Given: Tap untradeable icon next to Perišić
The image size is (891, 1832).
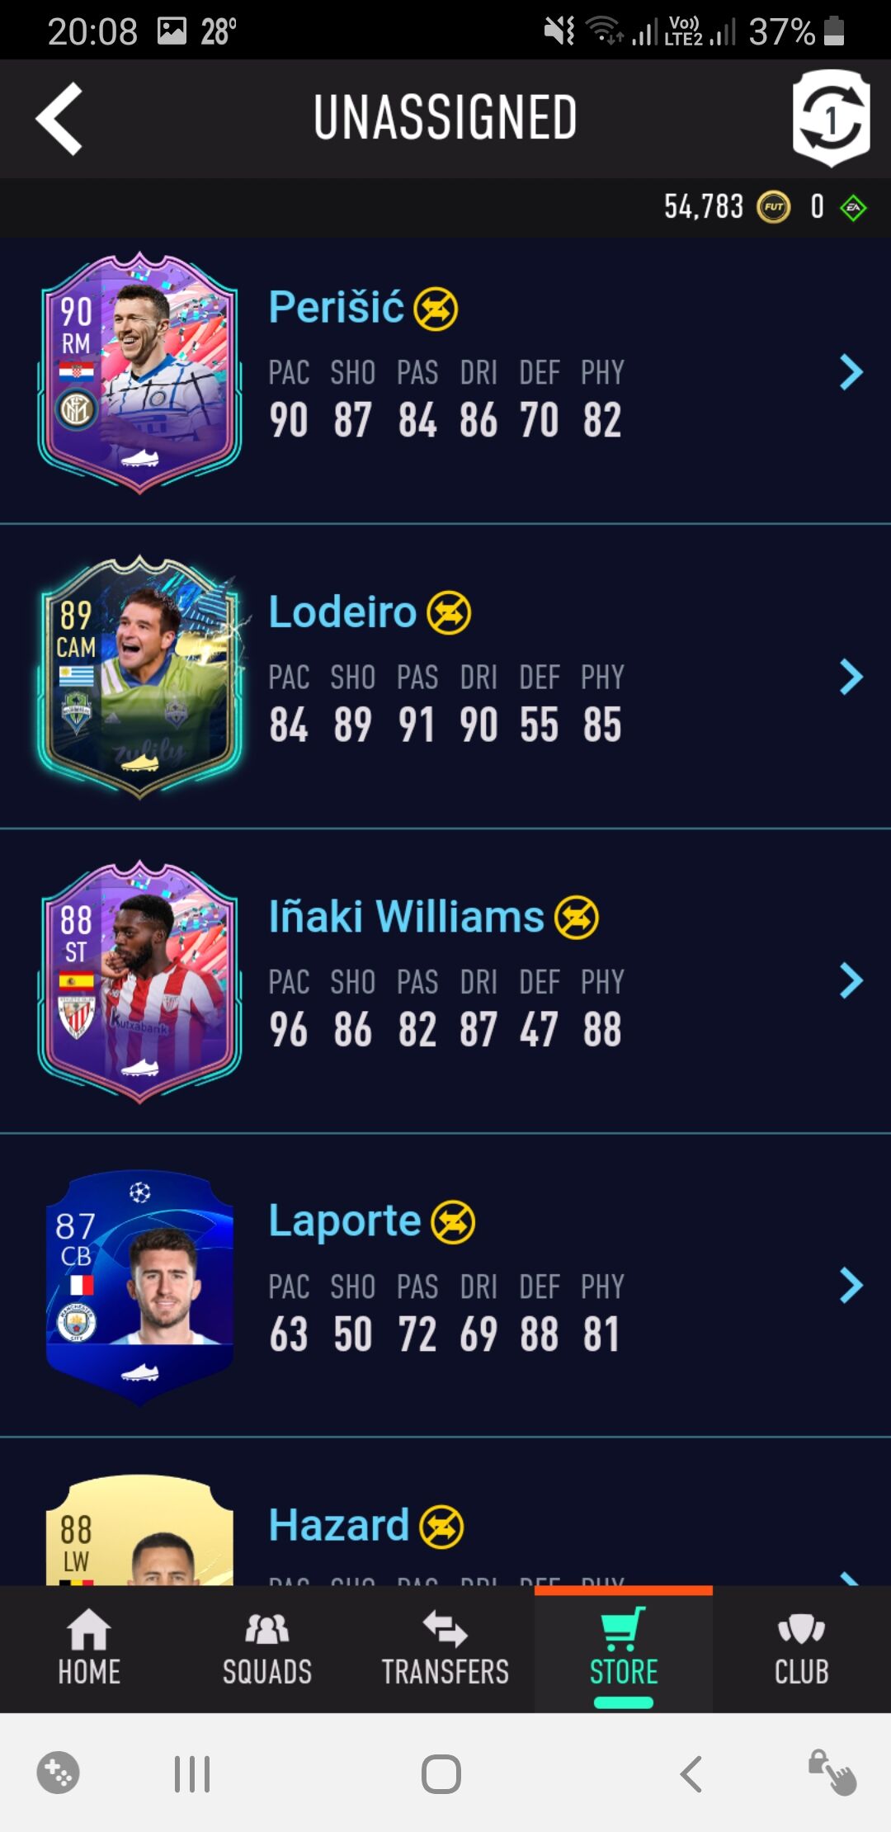Looking at the screenshot, I should click(436, 309).
